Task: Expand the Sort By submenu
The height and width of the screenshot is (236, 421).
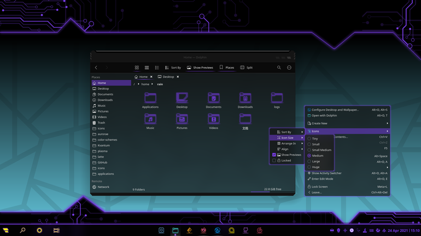Action: tap(286, 132)
